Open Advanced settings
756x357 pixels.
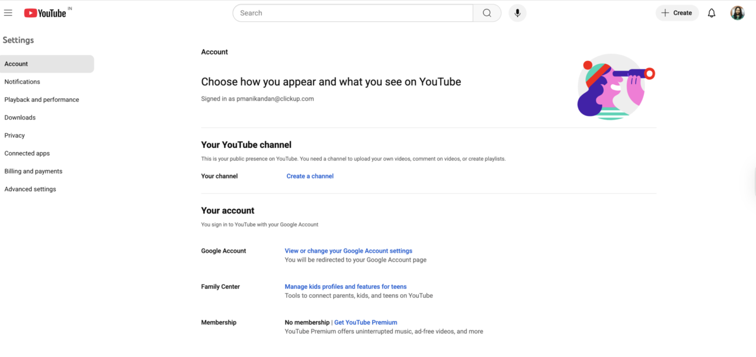[30, 189]
